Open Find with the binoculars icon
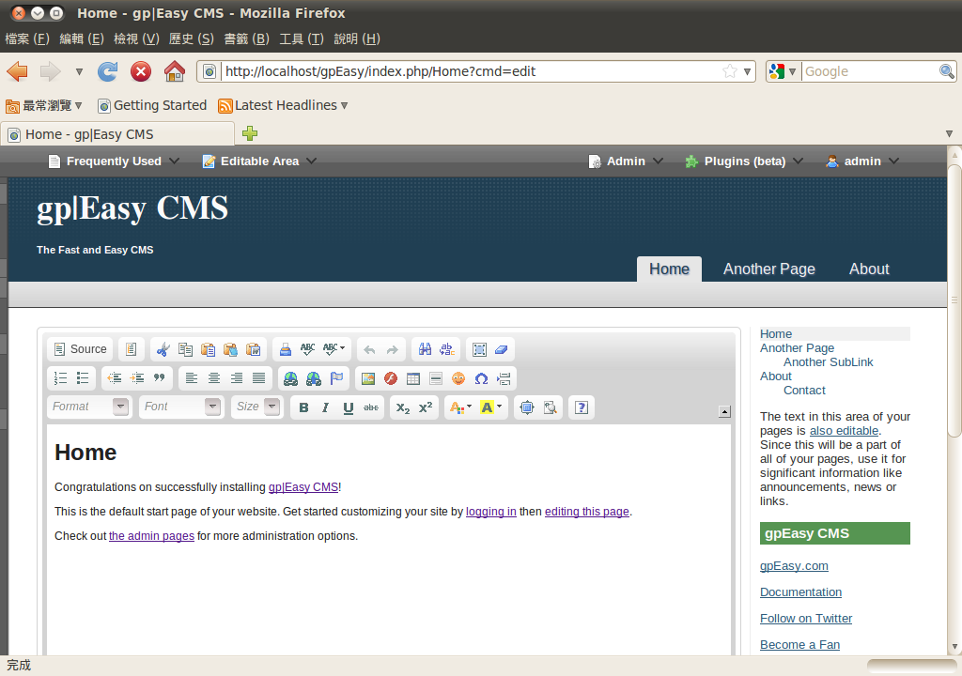This screenshot has height=676, width=962. (x=425, y=349)
